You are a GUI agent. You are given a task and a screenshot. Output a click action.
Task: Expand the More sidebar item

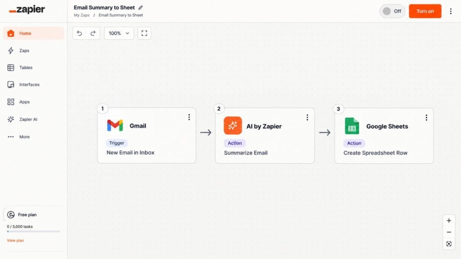coord(33,137)
